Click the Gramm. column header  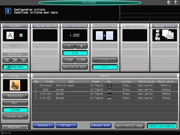(x=96, y=81)
